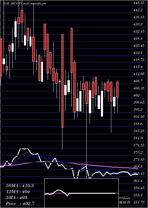Click the 355.1 price axis label
This screenshot has width=148, height=208.
[x=138, y=195]
